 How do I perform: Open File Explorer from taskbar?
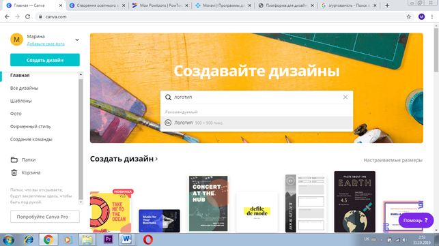point(87,240)
